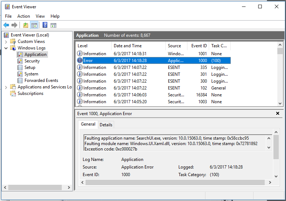Click the info icon on event 1001 row
The height and width of the screenshot is (201, 286).
tap(80, 53)
